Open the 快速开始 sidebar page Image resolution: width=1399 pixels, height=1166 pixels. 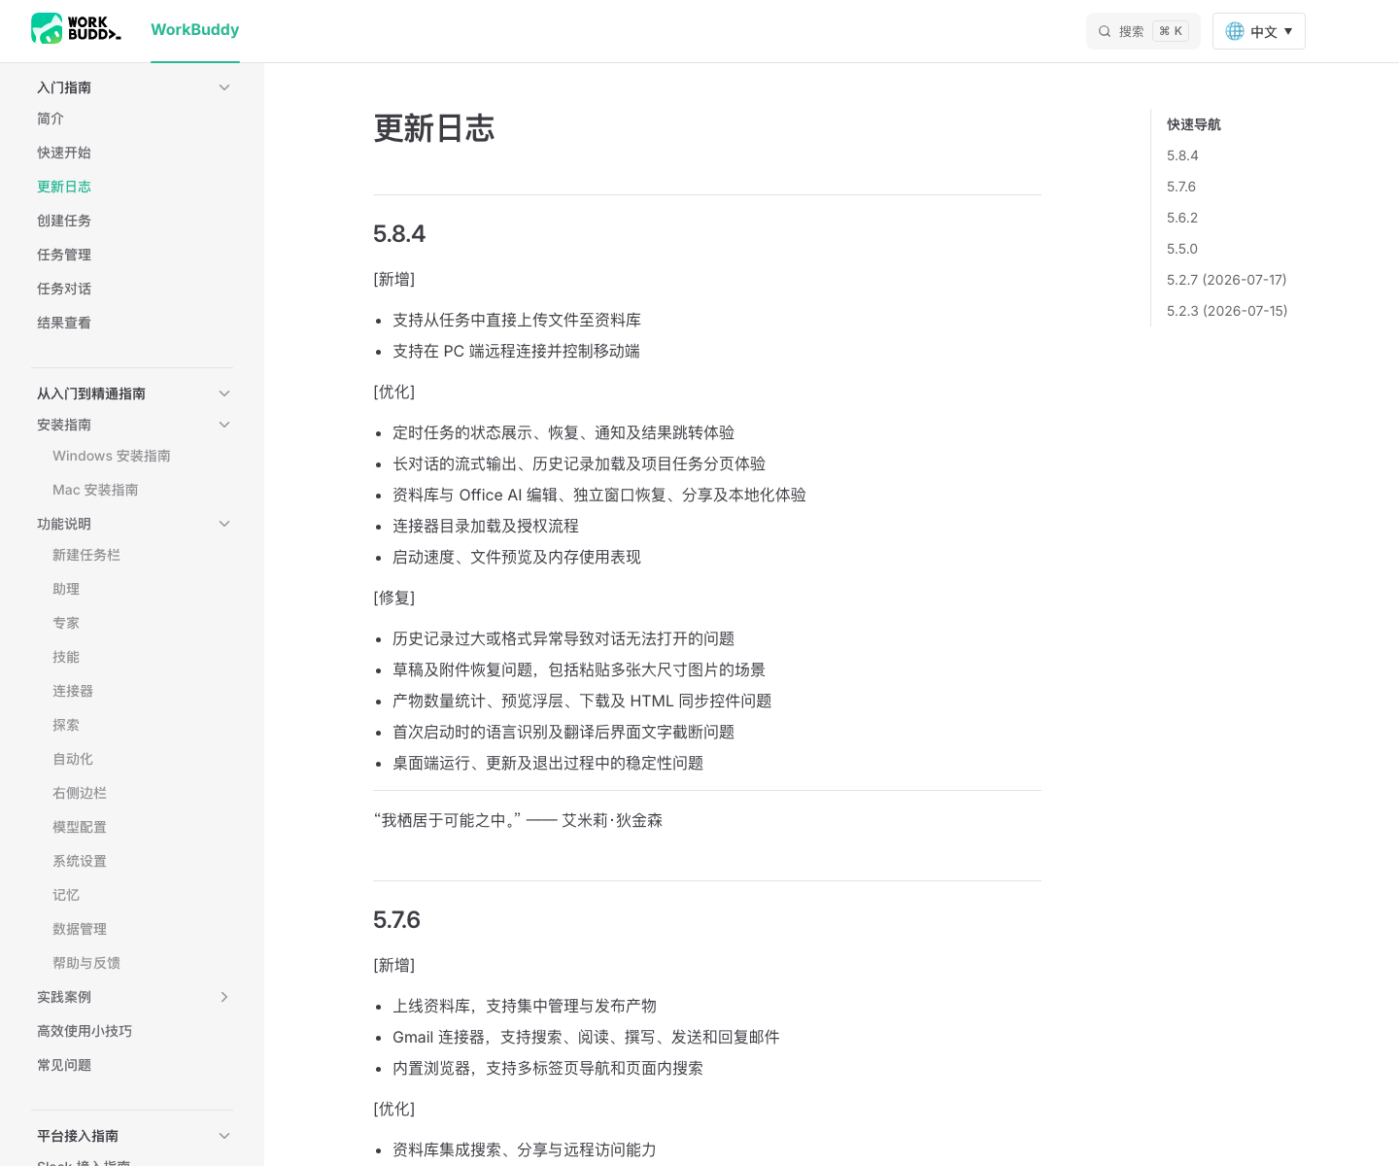tap(64, 153)
